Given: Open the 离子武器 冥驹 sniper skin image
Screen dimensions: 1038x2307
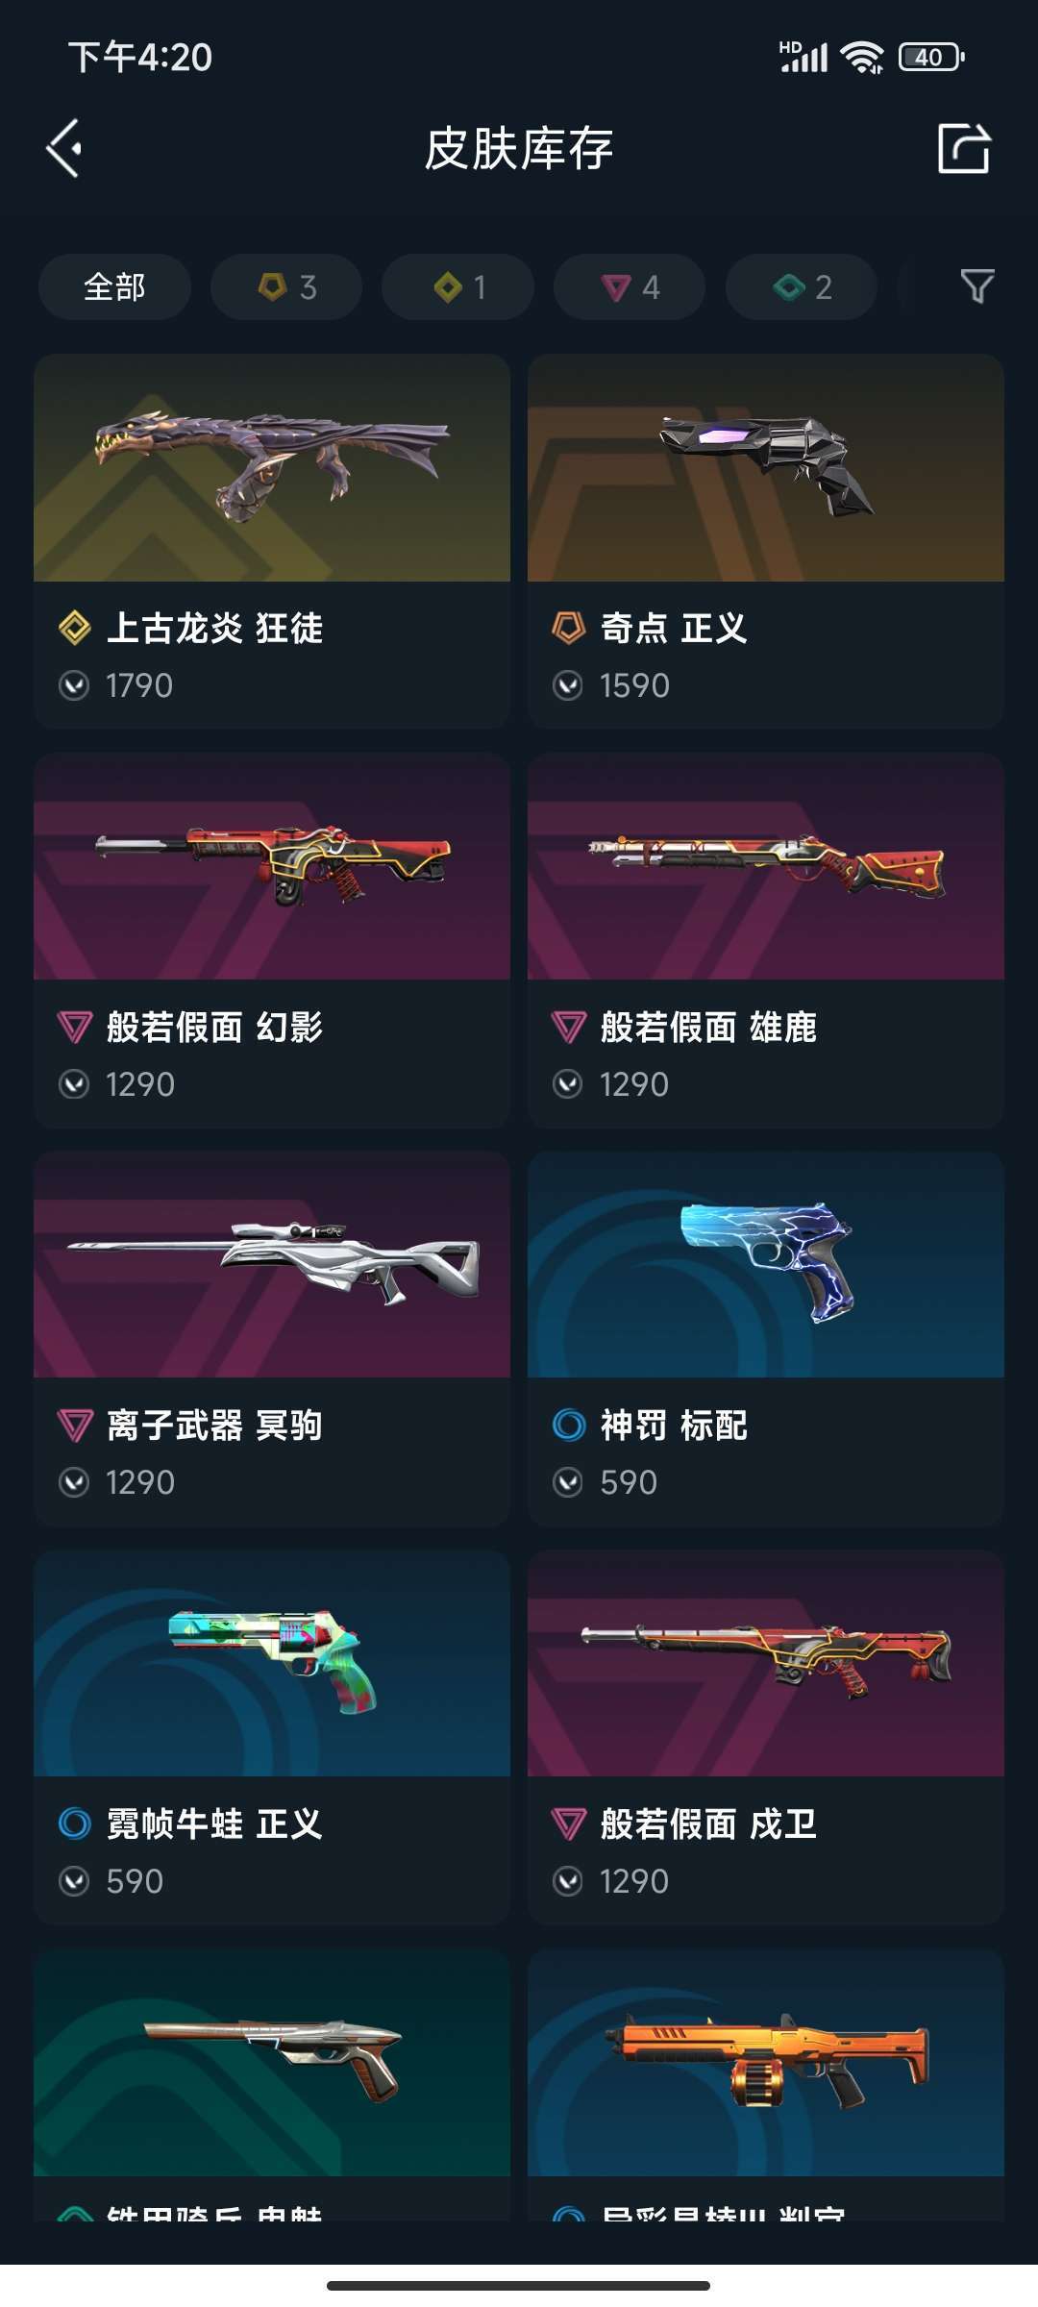Looking at the screenshot, I should (272, 1264).
